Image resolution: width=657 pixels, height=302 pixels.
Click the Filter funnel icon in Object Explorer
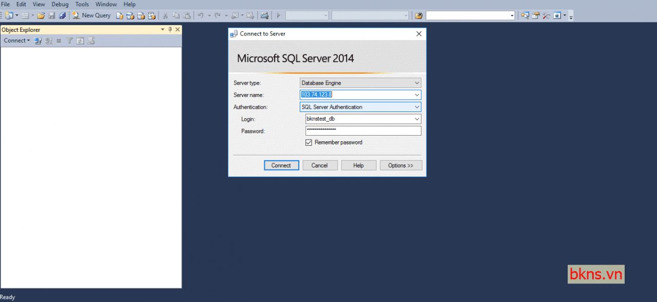tap(70, 41)
